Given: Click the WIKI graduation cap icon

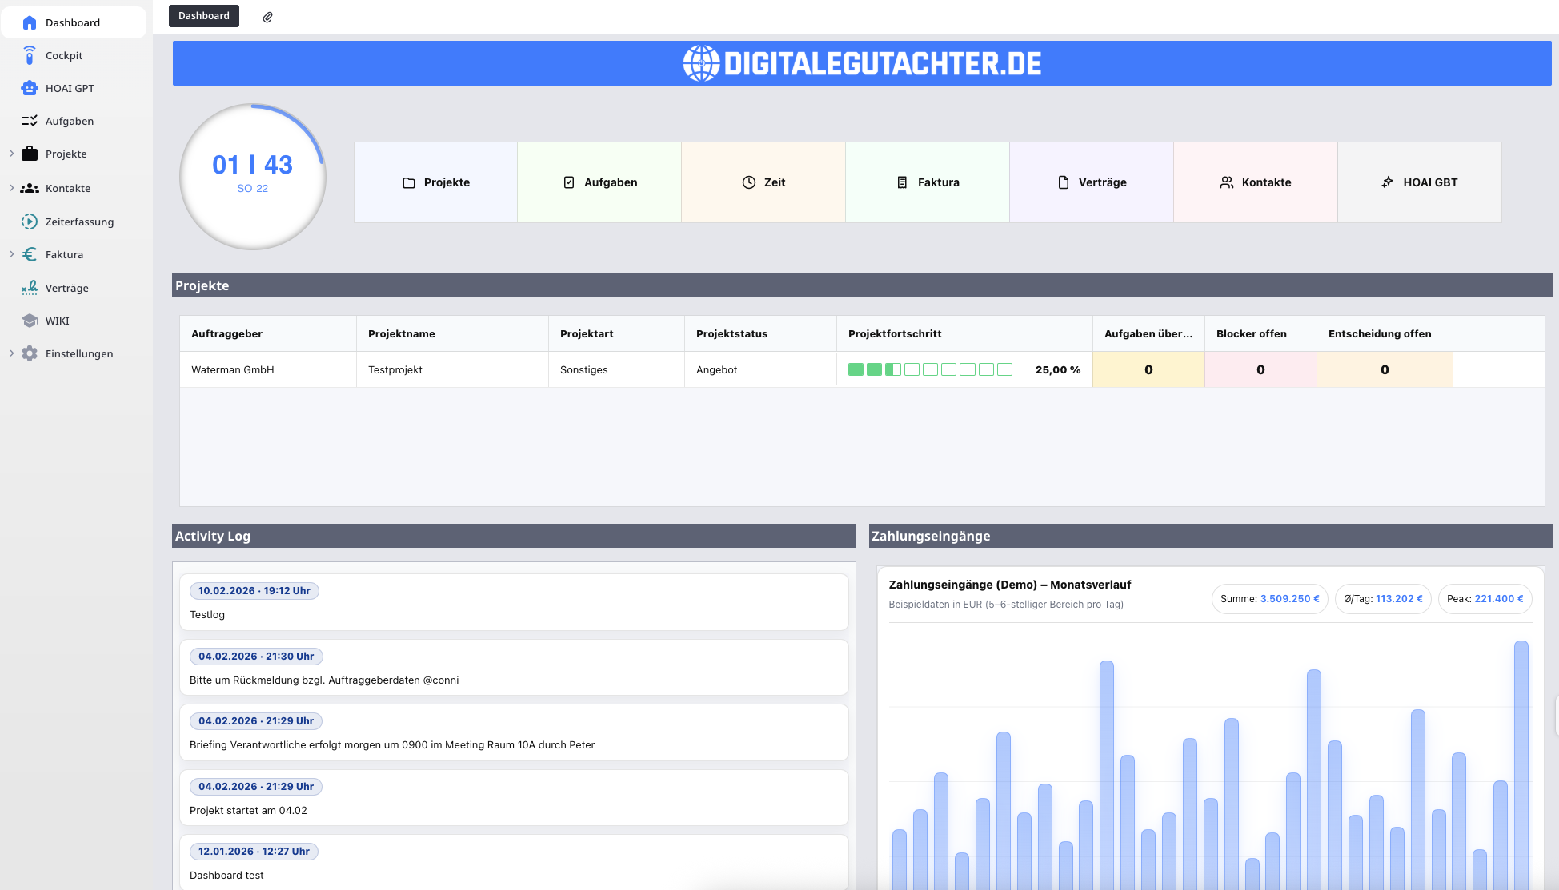Looking at the screenshot, I should pyautogui.click(x=30, y=321).
